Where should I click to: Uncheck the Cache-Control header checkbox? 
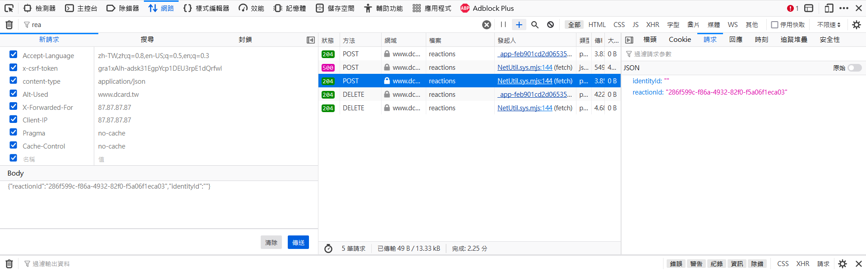pyautogui.click(x=14, y=145)
